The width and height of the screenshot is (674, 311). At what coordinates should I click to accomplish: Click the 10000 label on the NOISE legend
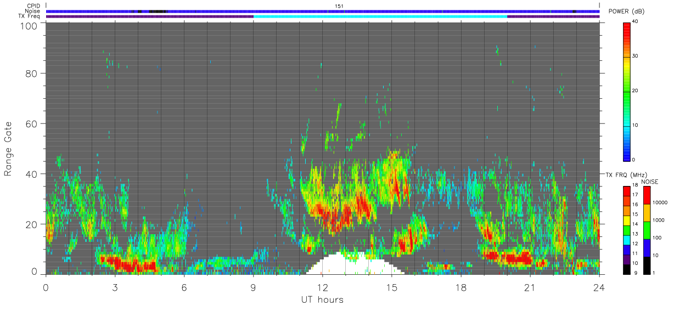coord(661,203)
